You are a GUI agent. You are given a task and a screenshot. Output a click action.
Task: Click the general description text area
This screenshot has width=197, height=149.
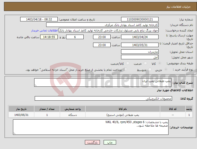(x=103, y=82)
